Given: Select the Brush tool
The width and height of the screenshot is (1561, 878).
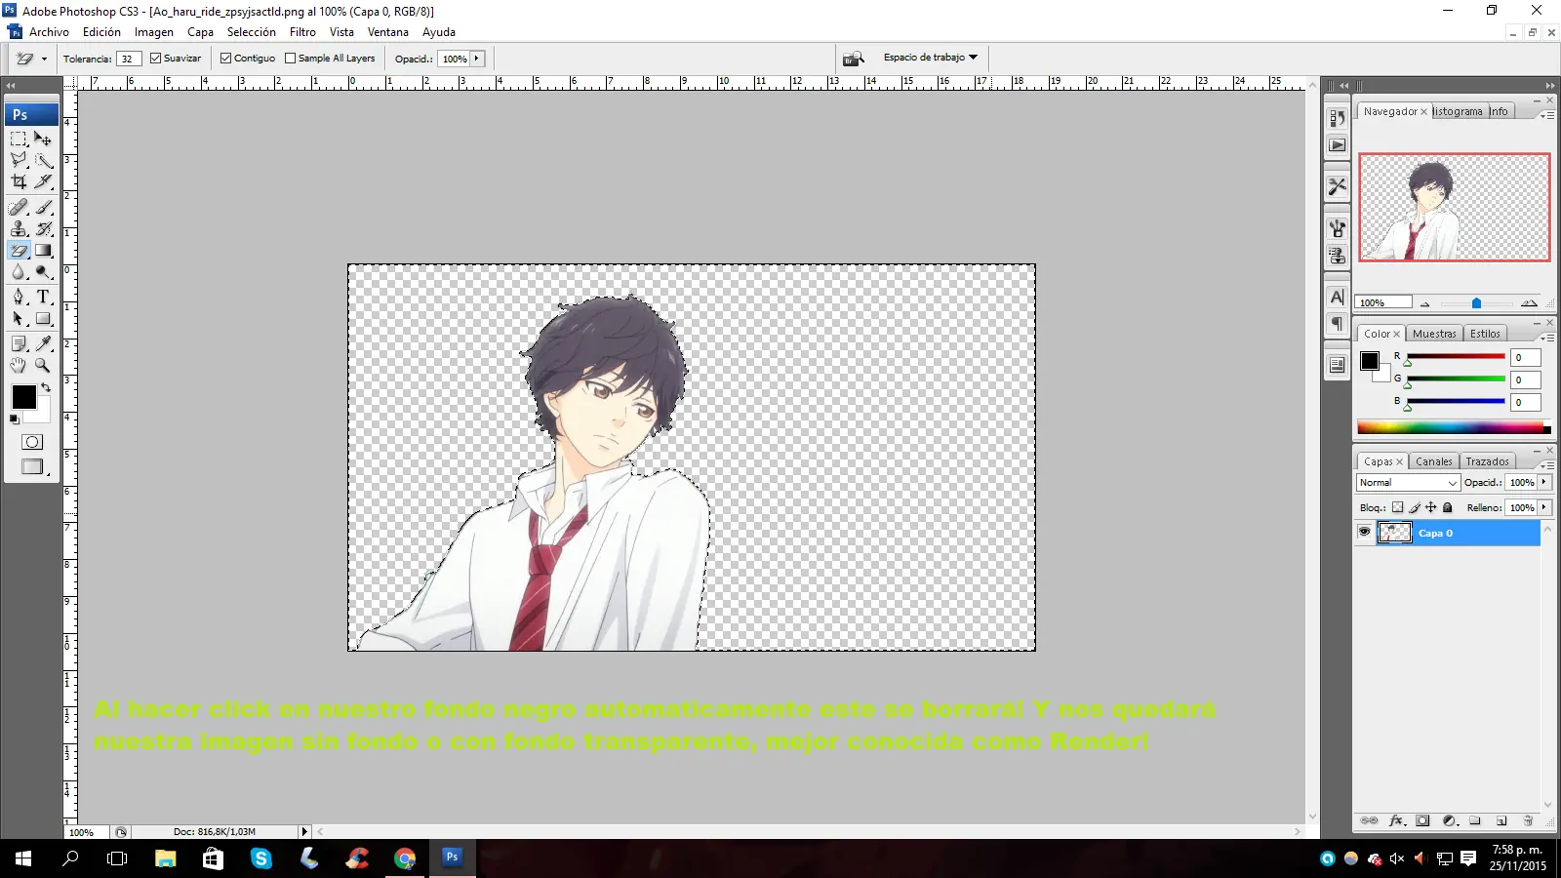Looking at the screenshot, I should pos(43,207).
